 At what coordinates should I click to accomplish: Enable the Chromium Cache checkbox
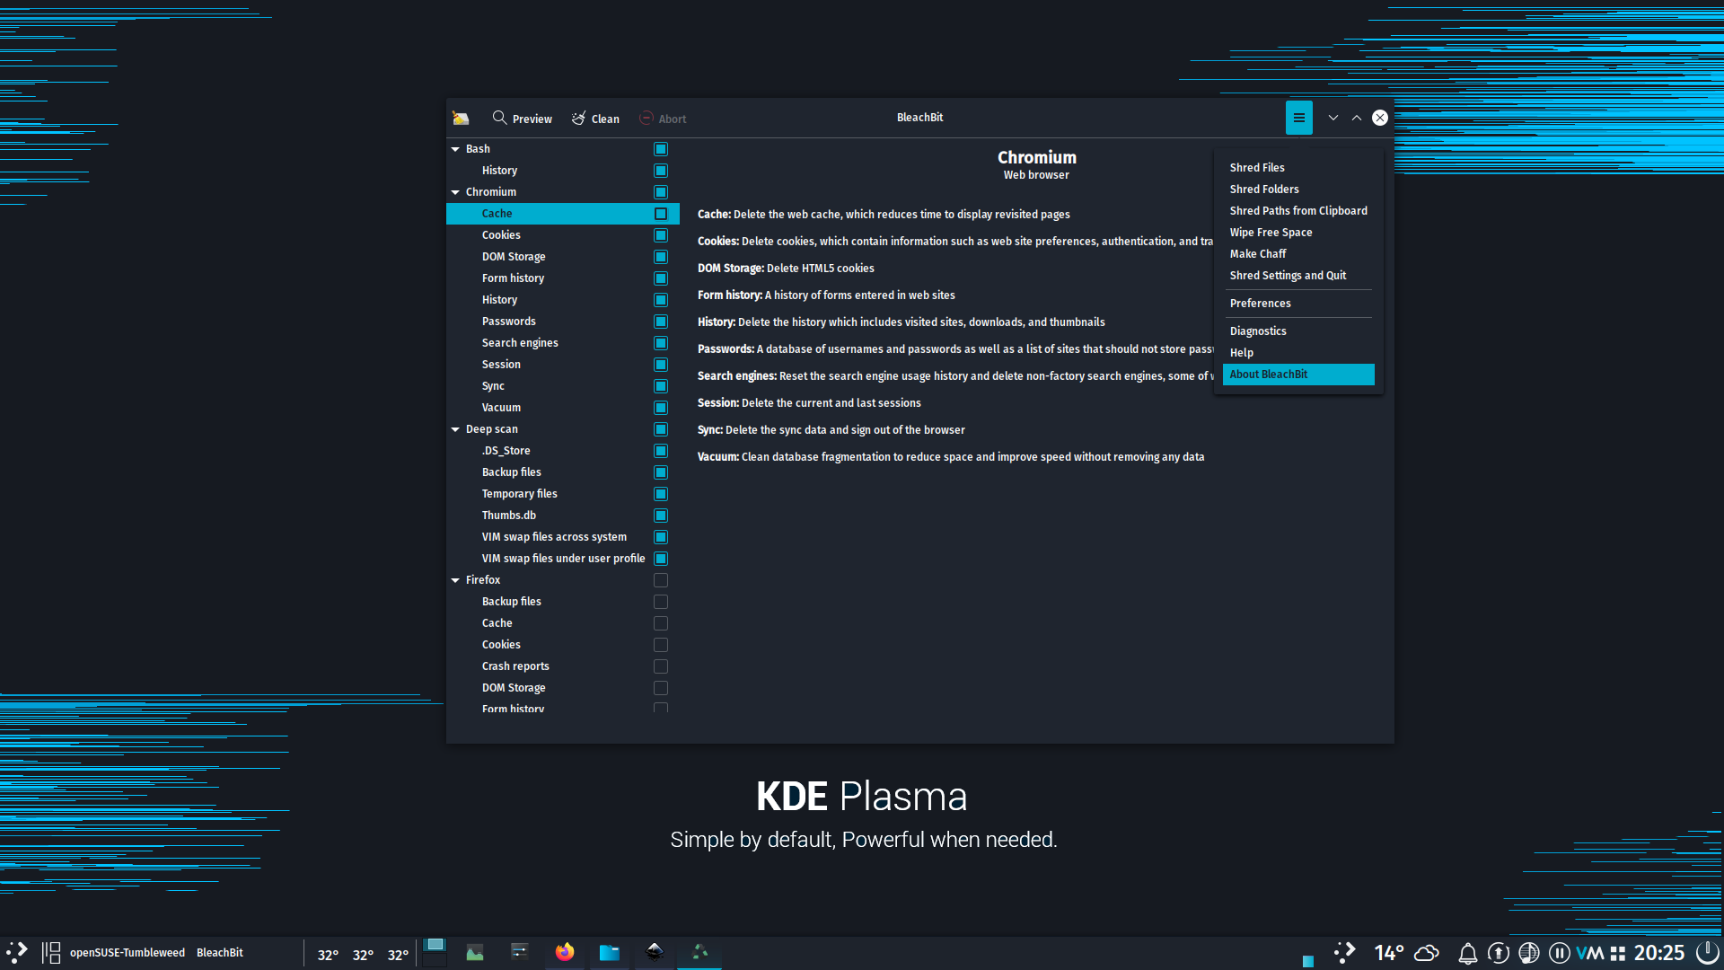click(661, 214)
